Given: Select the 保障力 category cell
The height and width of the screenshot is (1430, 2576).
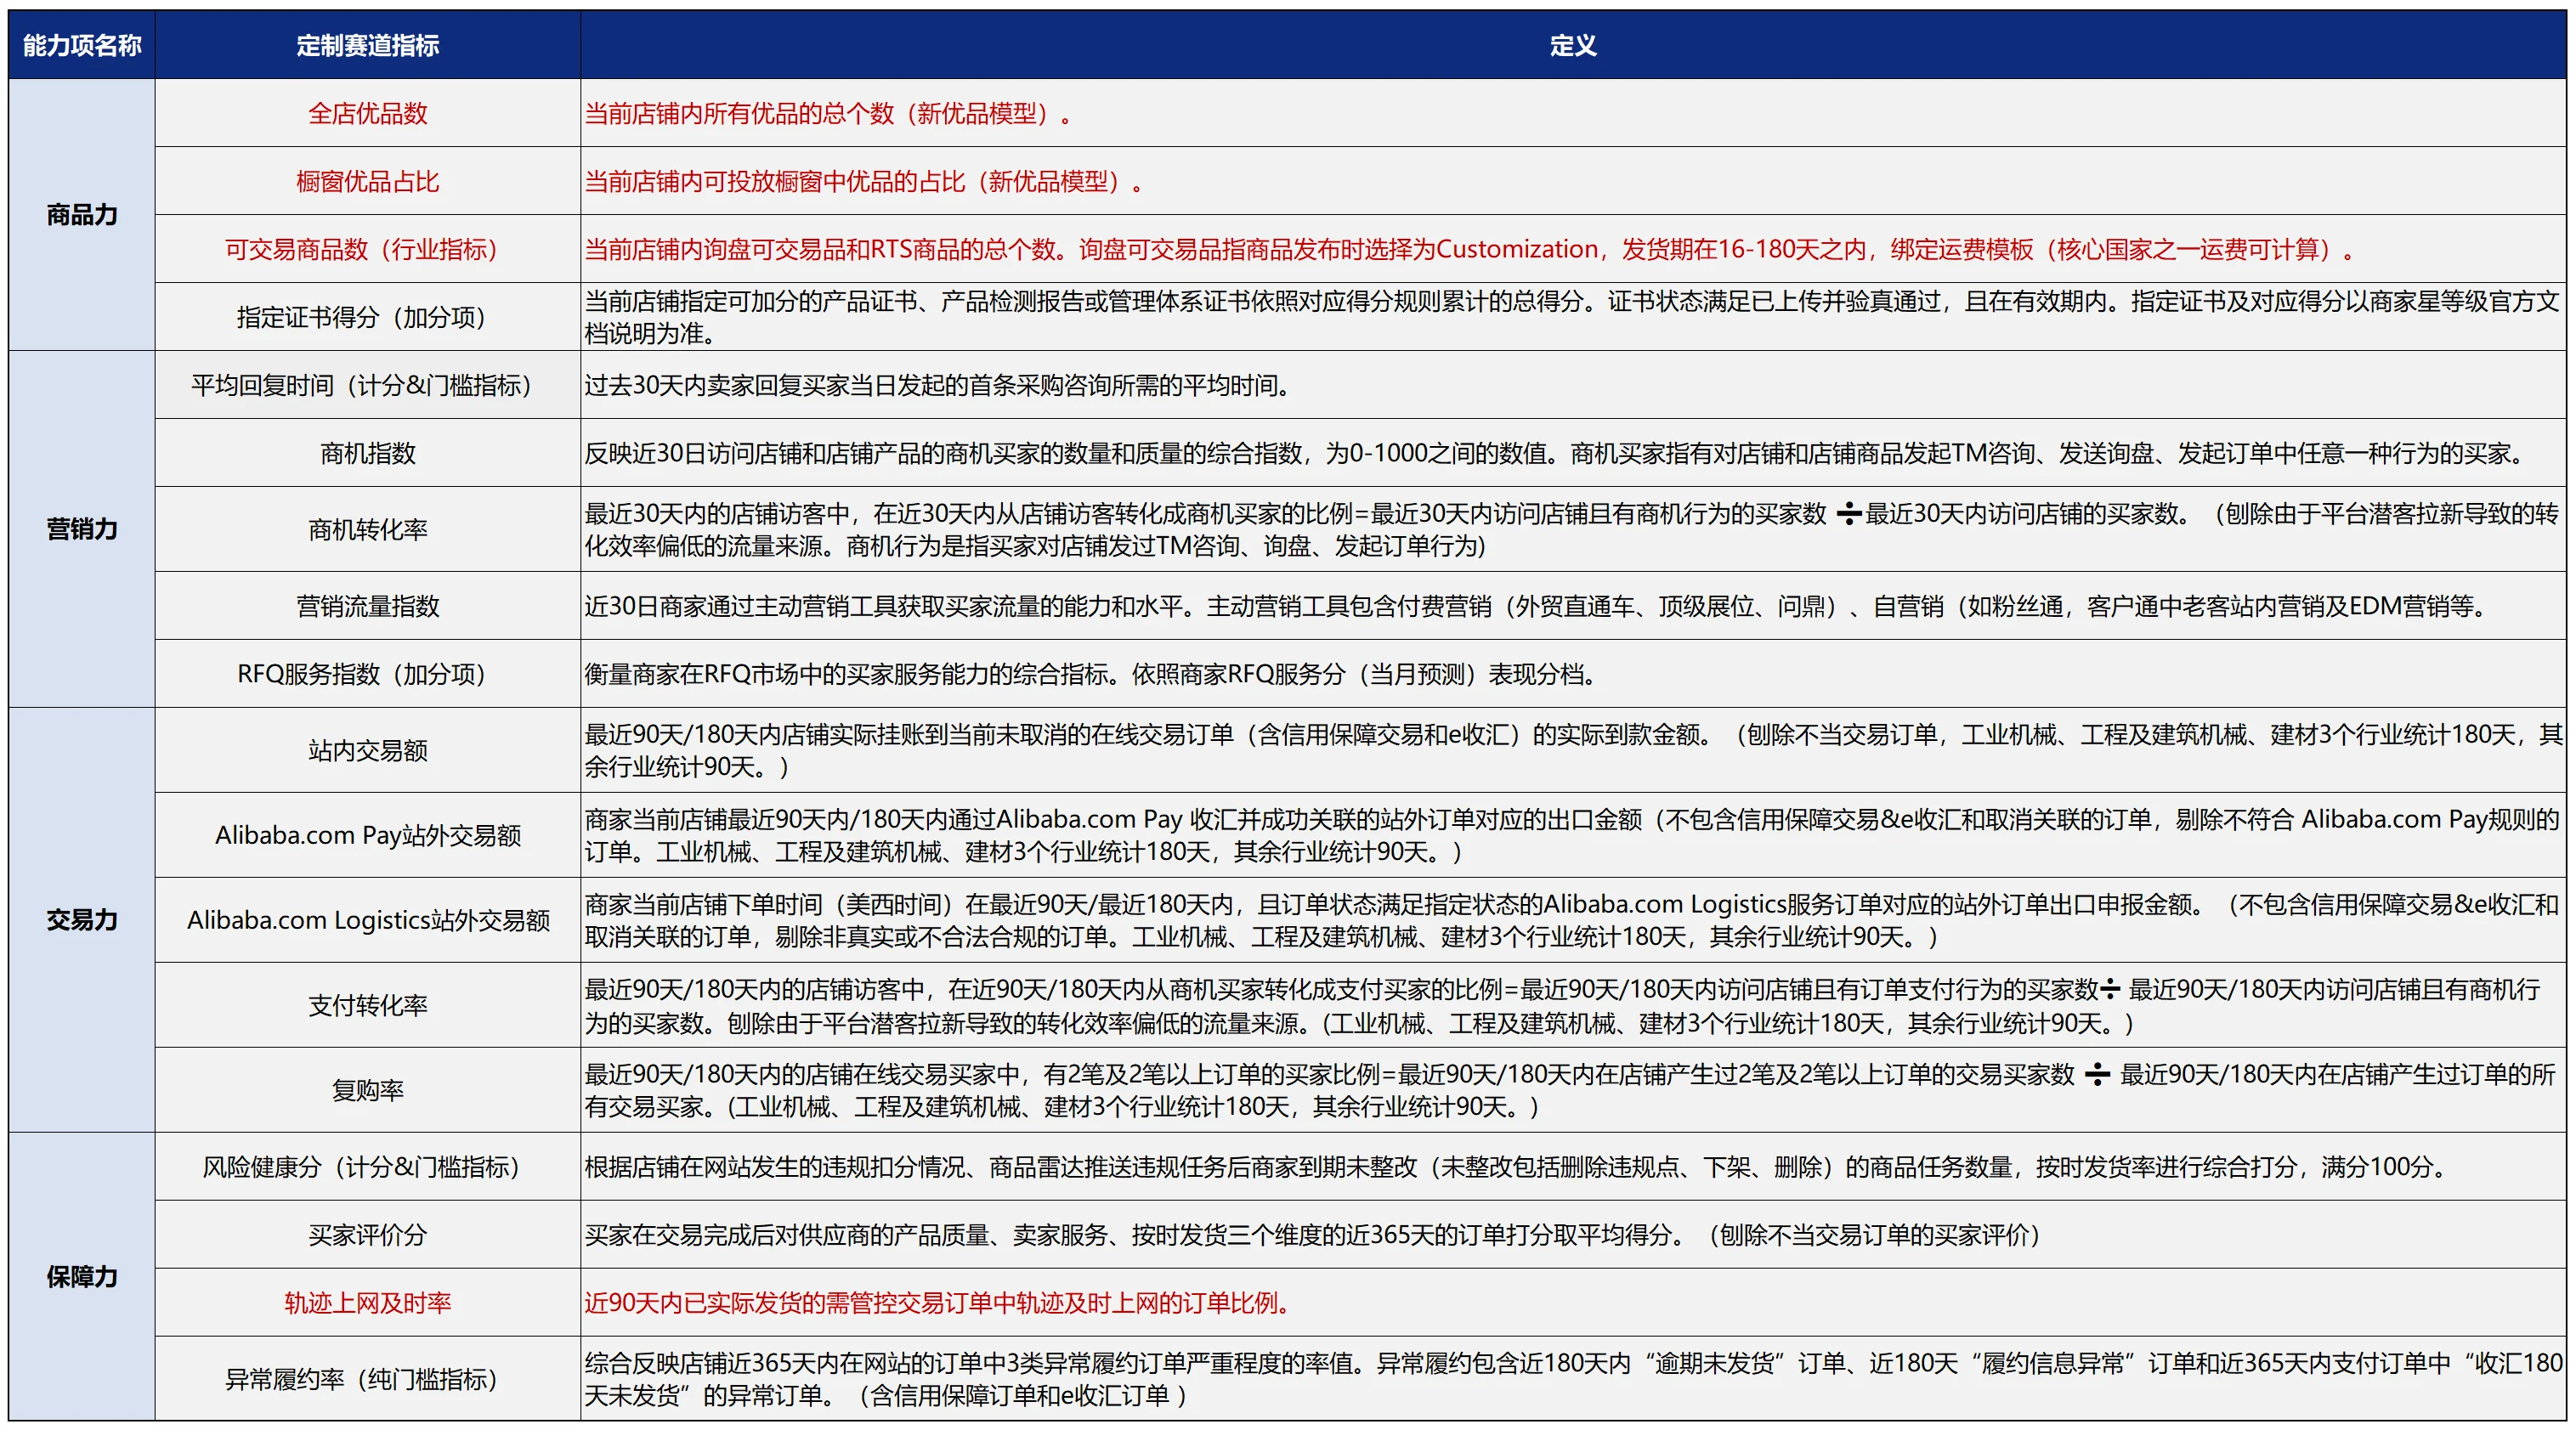Looking at the screenshot, I should 82,1277.
